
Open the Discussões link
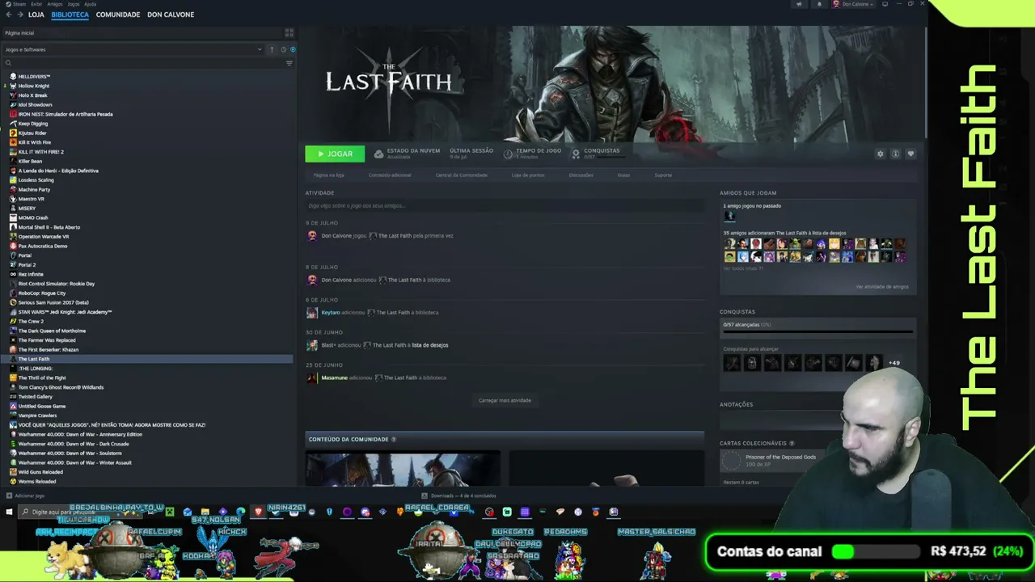pos(581,175)
